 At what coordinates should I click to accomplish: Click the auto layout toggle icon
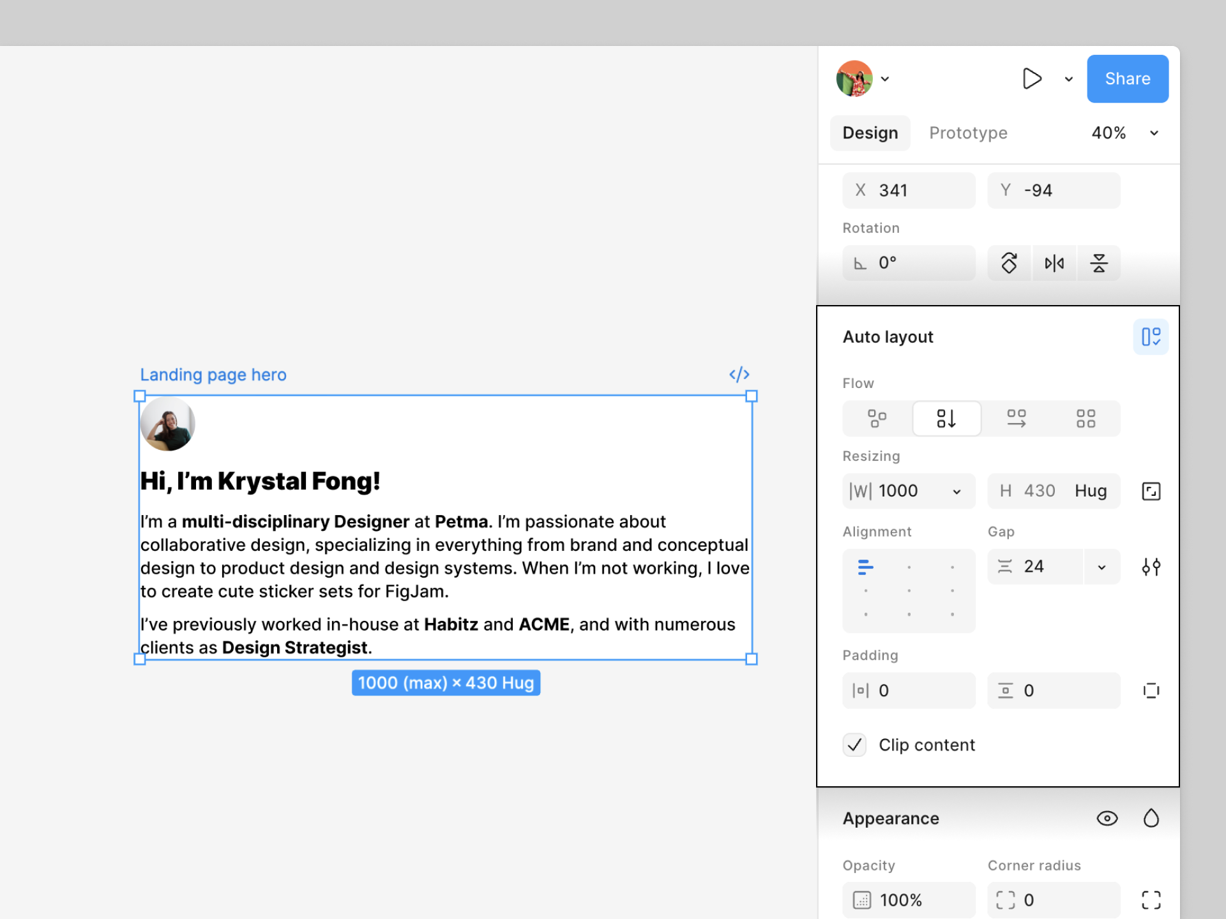click(x=1151, y=337)
